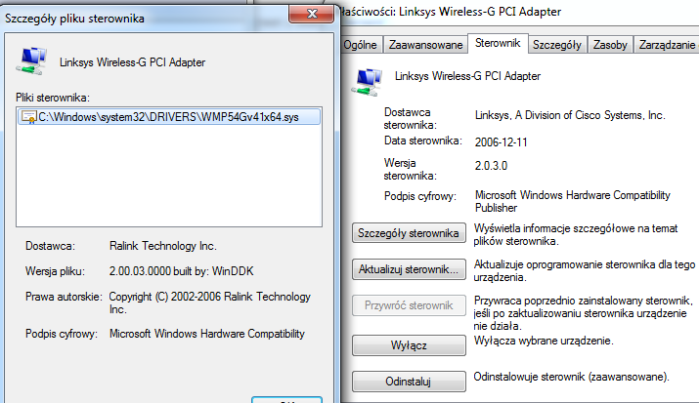699x403 pixels.
Task: Open the Zarządzanie tab
Action: point(667,45)
